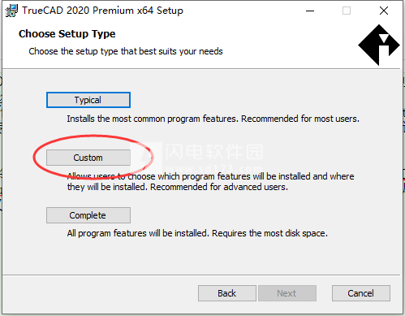Click the black diamond TrueCAD logo
Screen dimensions: 405x316
(x=379, y=45)
